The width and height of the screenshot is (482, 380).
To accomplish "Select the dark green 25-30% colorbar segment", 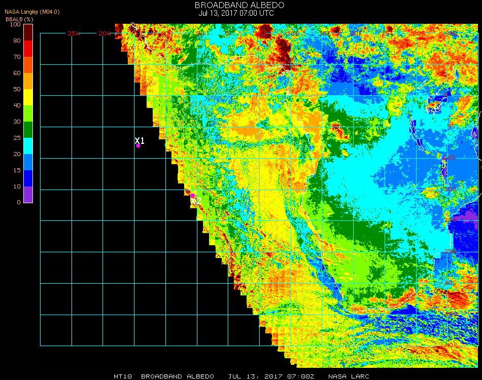I will tap(28, 130).
